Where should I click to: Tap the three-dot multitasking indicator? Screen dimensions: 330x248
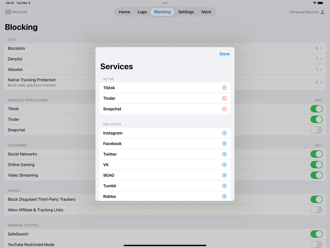[165, 3]
